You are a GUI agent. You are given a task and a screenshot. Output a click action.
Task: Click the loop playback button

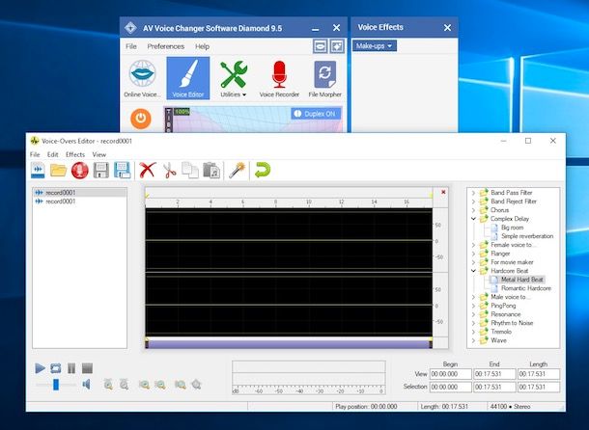pos(56,368)
